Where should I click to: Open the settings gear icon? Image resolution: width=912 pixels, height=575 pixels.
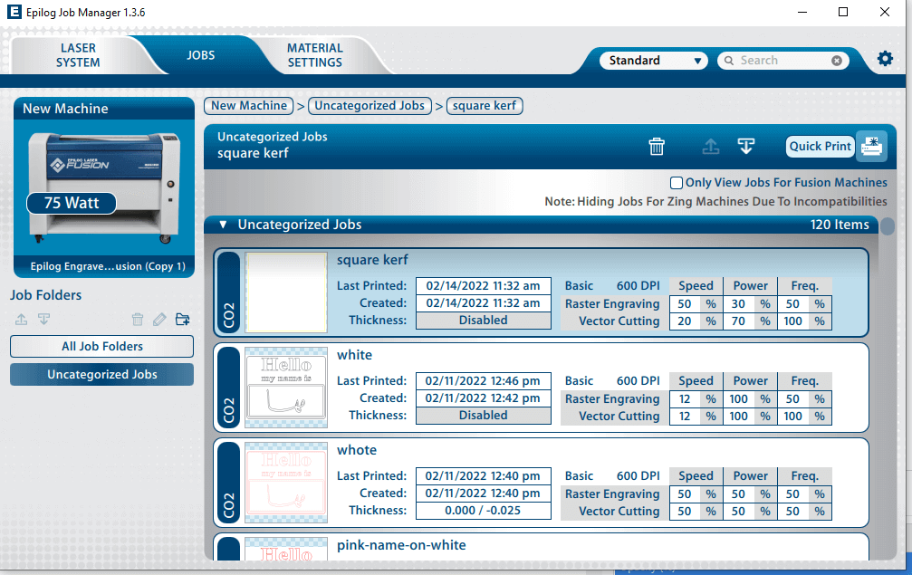coord(885,58)
